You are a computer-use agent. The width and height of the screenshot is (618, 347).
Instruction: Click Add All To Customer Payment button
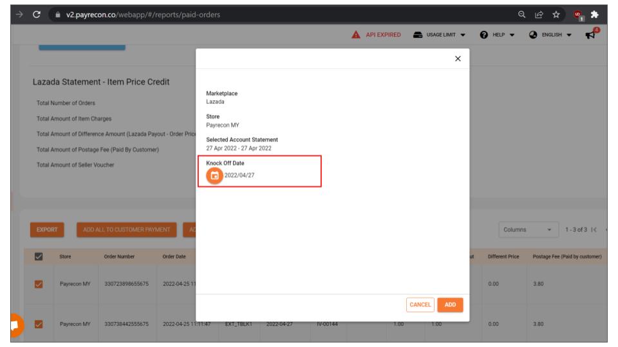(127, 230)
